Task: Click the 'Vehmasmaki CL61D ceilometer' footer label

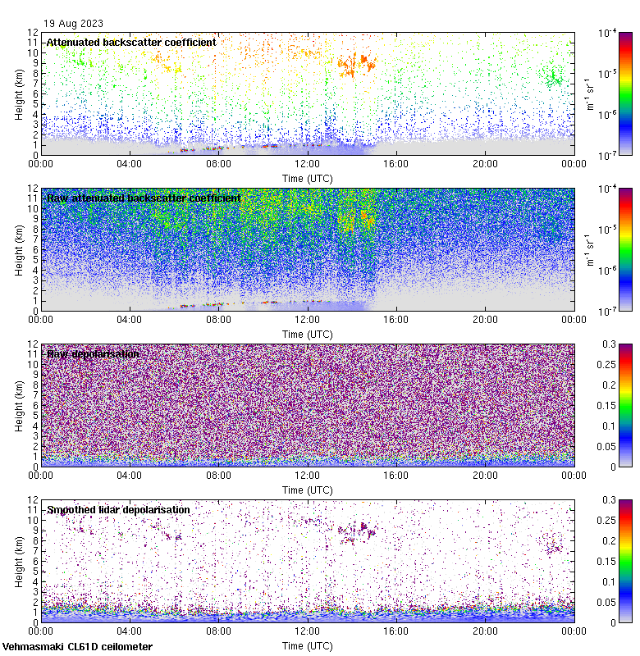Action: click(77, 647)
